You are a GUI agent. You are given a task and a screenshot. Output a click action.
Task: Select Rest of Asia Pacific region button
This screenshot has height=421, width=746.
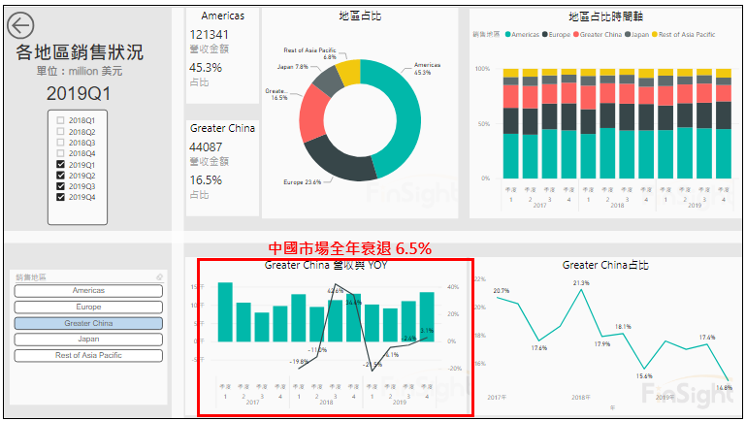coord(88,355)
